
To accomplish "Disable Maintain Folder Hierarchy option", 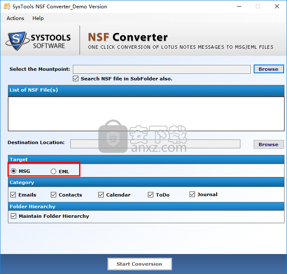I will (14, 216).
